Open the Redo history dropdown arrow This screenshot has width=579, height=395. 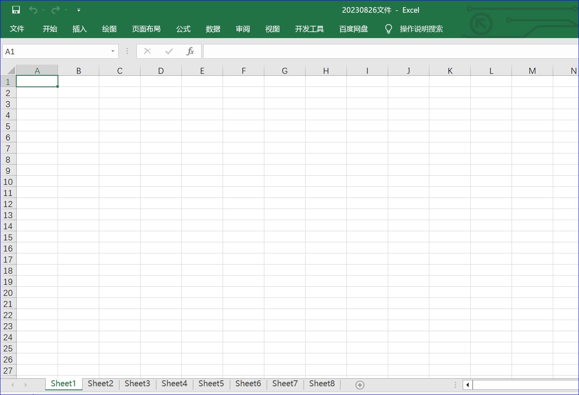pos(66,10)
